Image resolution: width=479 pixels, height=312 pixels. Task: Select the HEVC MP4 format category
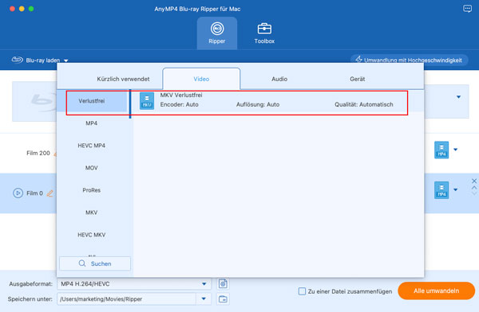tap(92, 146)
